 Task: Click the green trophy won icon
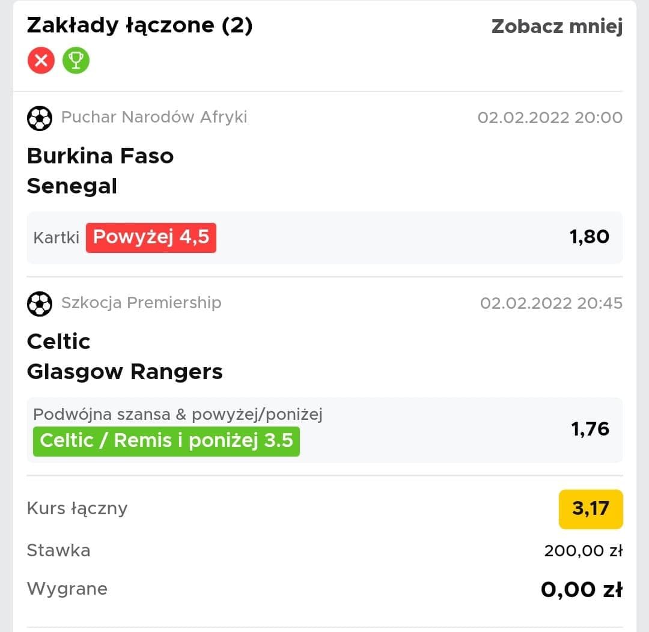click(76, 61)
